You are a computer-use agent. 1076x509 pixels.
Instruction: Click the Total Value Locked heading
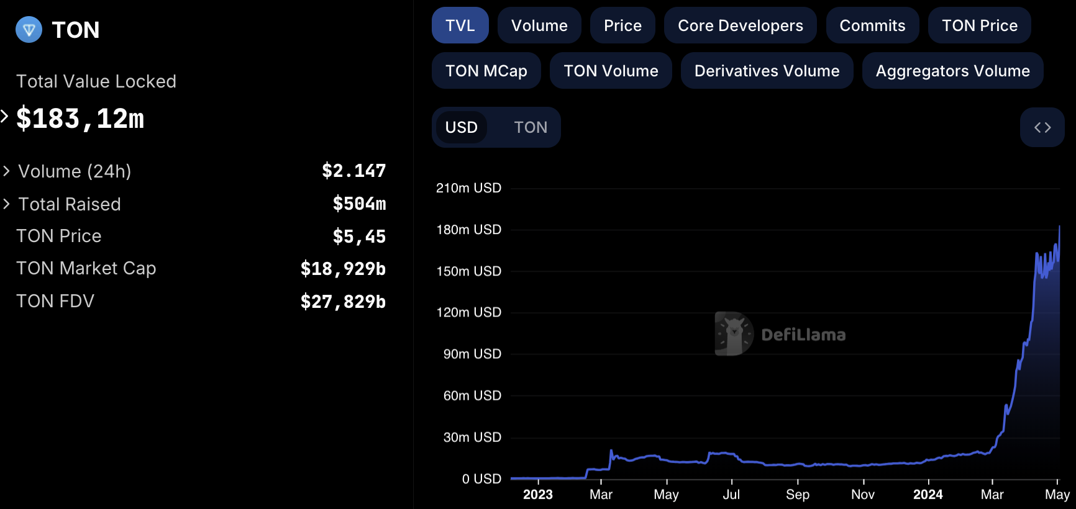[x=96, y=81]
